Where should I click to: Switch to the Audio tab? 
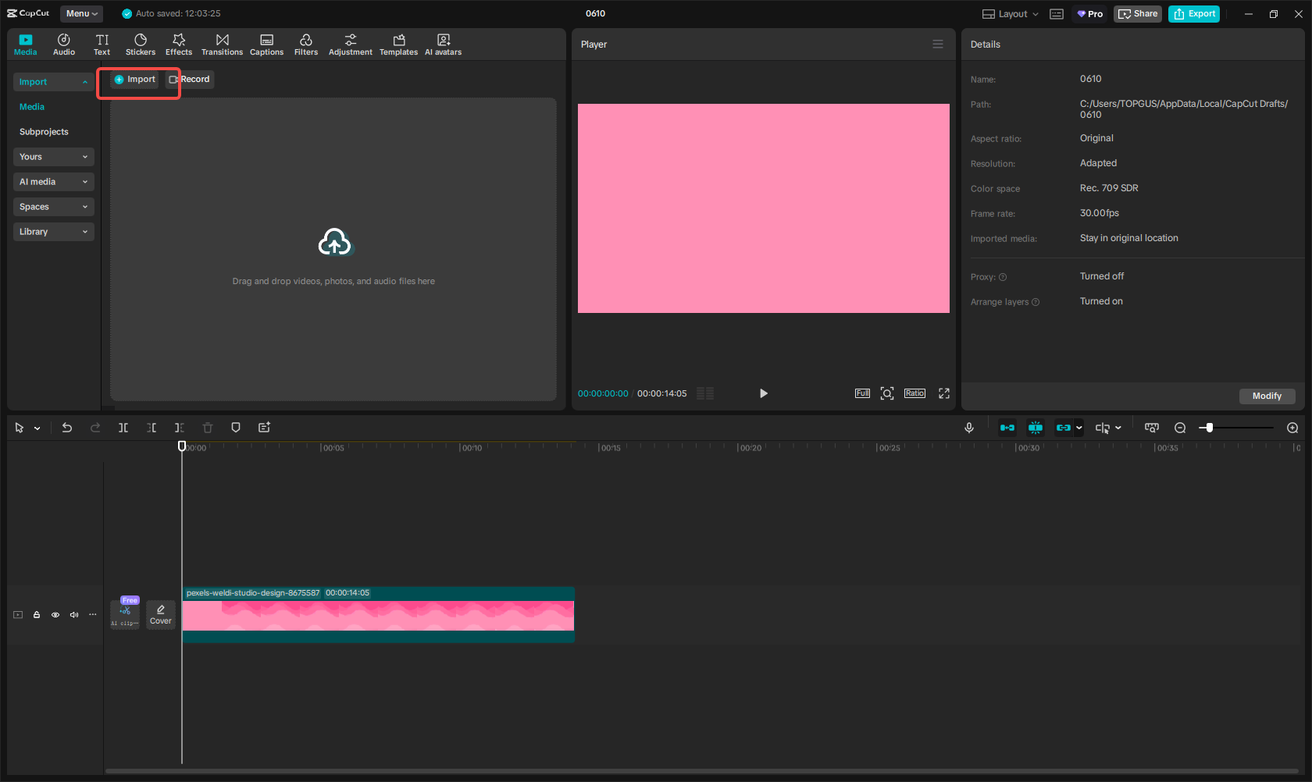(64, 44)
